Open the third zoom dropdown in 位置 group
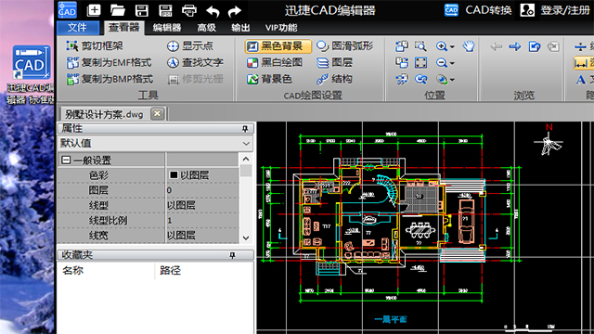Viewport: 594px width, 334px height. click(x=452, y=80)
